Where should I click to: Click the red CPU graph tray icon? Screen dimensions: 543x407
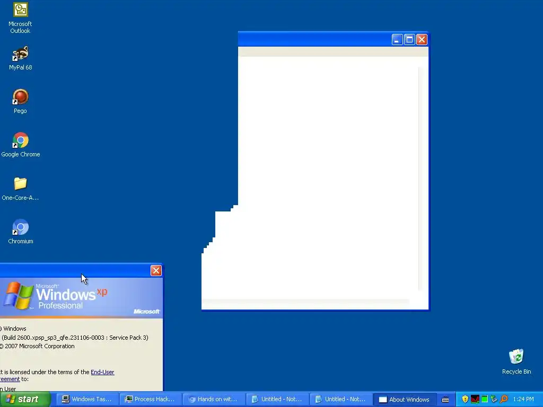[x=475, y=399]
